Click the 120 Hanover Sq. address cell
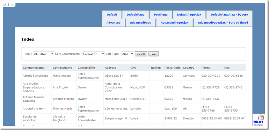269x130 pixels. click(116, 109)
